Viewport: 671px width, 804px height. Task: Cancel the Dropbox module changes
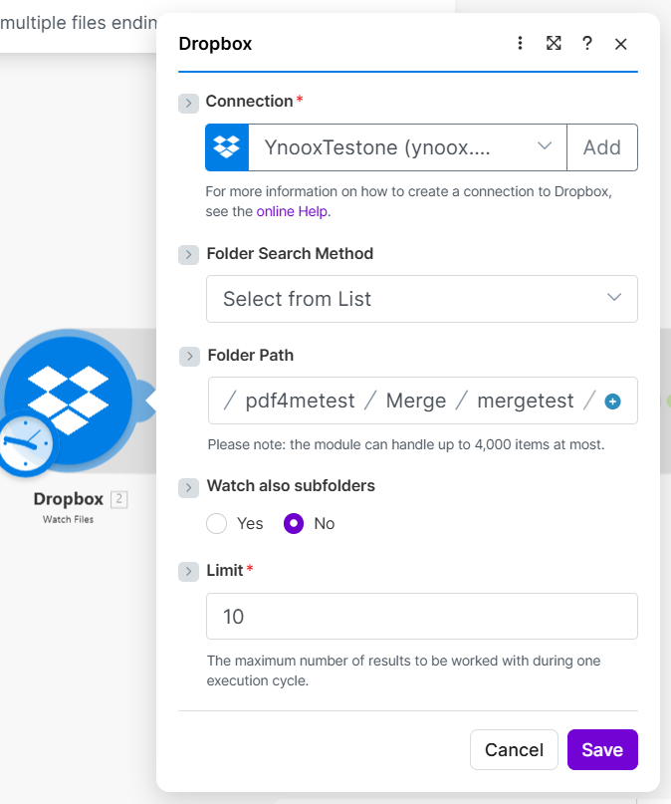point(514,750)
